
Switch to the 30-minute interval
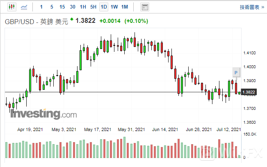[73, 7]
